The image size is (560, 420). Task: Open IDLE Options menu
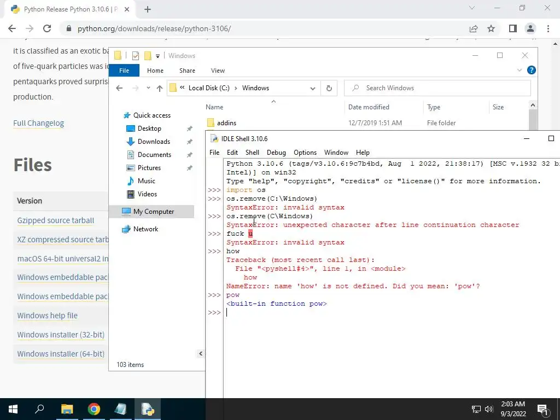tap(305, 153)
